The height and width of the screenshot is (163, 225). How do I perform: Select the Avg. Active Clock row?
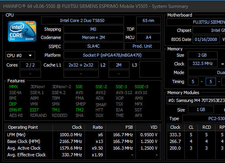click(82, 148)
